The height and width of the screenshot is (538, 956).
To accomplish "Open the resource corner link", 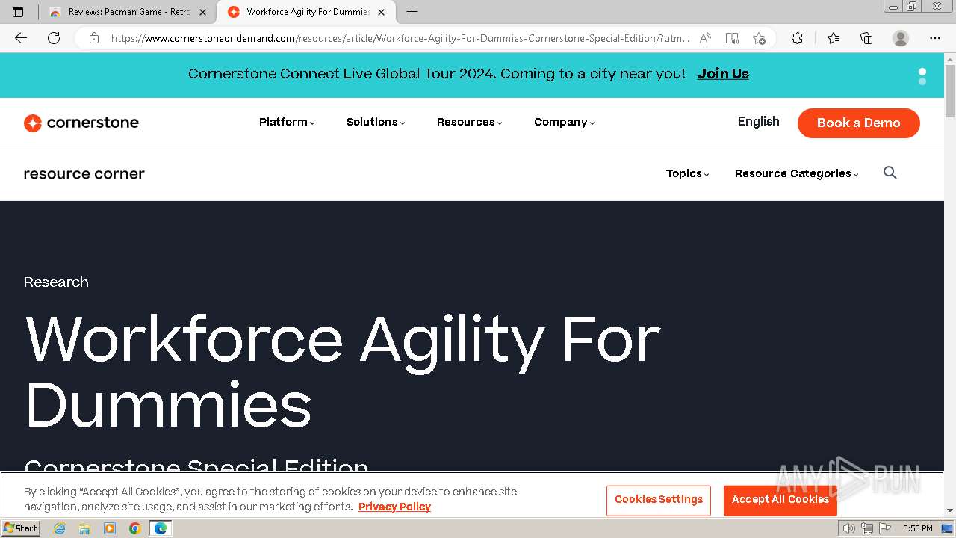I will coord(84,173).
